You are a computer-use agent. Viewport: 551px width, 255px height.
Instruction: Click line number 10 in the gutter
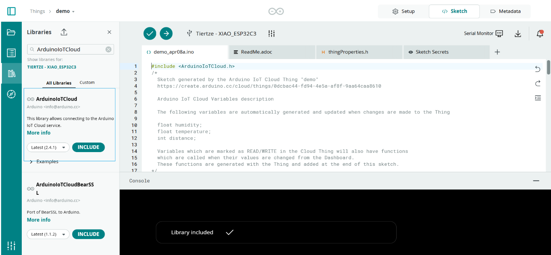[134, 125]
